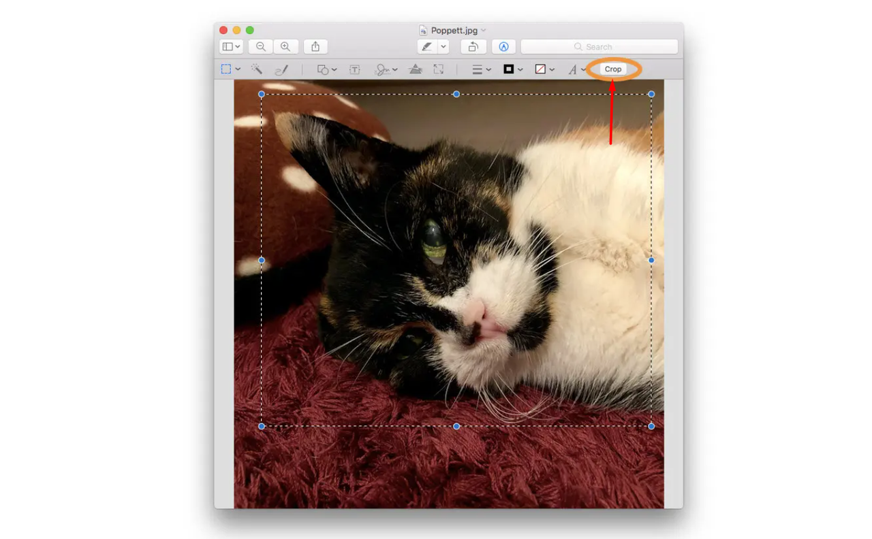
Task: Open the Share button
Action: pos(315,47)
